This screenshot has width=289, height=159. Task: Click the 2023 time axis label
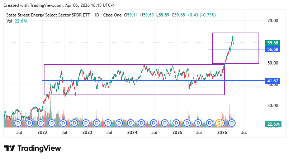click(x=87, y=132)
